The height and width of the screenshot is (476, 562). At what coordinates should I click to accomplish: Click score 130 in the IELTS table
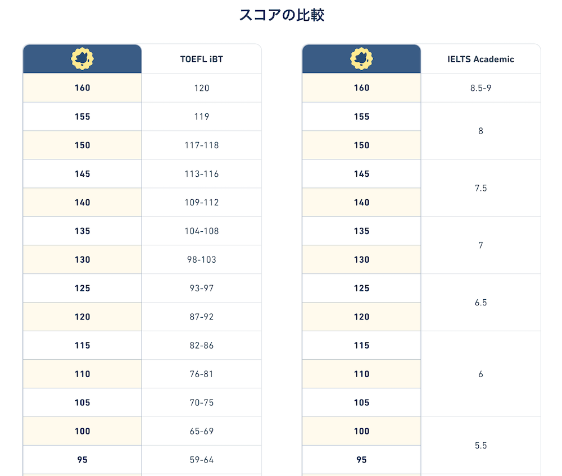pos(361,259)
